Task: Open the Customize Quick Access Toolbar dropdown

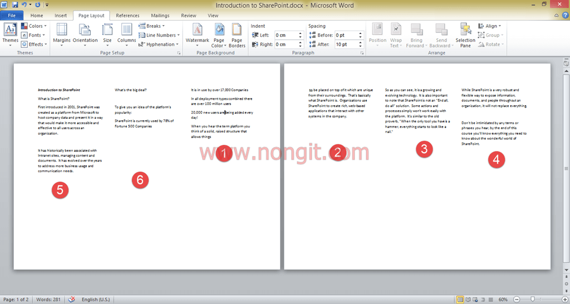Action: click(x=47, y=5)
